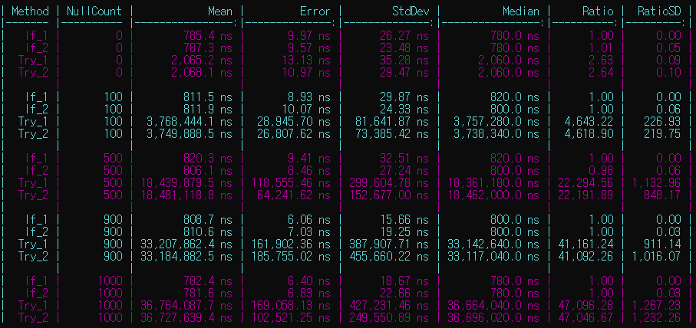Click the StdDev value 81,641.87 ns
Screen dimensions: 696x328
tap(393, 121)
